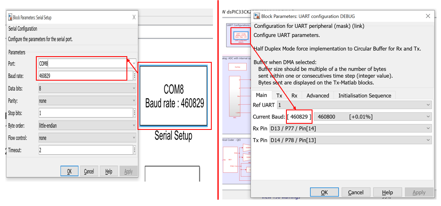This screenshot has width=441, height=206.
Task: Open the Port dropdown arrow
Action: point(134,64)
